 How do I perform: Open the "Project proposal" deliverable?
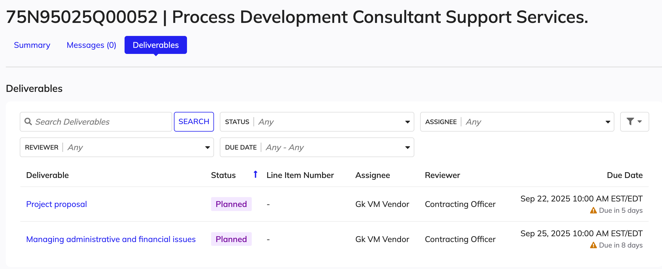(x=56, y=204)
